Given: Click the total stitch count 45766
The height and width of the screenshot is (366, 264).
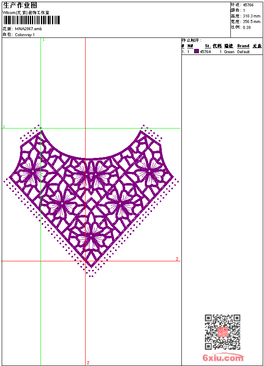Looking at the screenshot, I should pos(248,5).
